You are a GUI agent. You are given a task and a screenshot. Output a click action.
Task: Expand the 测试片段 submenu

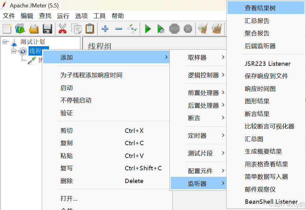(x=198, y=153)
